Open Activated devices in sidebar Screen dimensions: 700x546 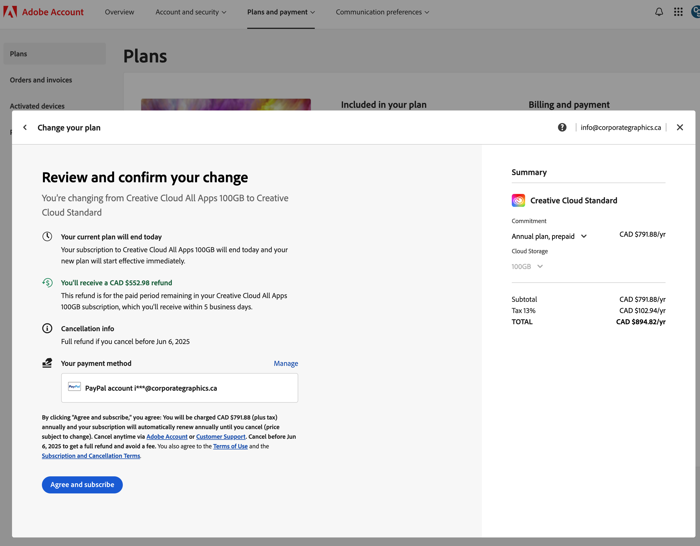coord(37,106)
